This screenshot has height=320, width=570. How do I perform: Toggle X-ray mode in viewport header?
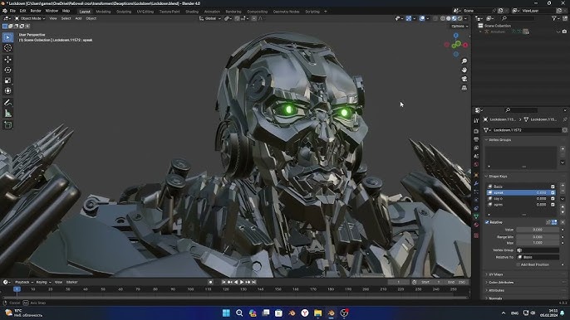(x=435, y=18)
